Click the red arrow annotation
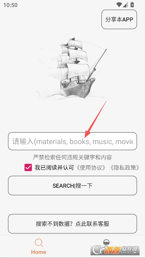 click(95, 119)
